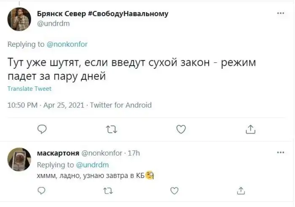
Task: Open the @nonkonfor mention in Replying to
Action: pyautogui.click(x=67, y=44)
